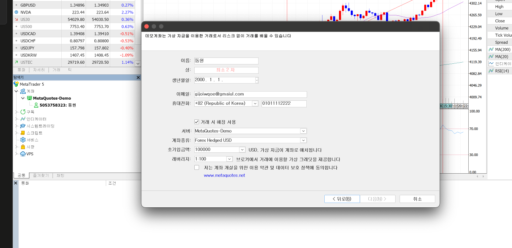512x248 pixels.
Task: Click the 시스템트레이딩 graduation cap icon
Action: point(23,126)
